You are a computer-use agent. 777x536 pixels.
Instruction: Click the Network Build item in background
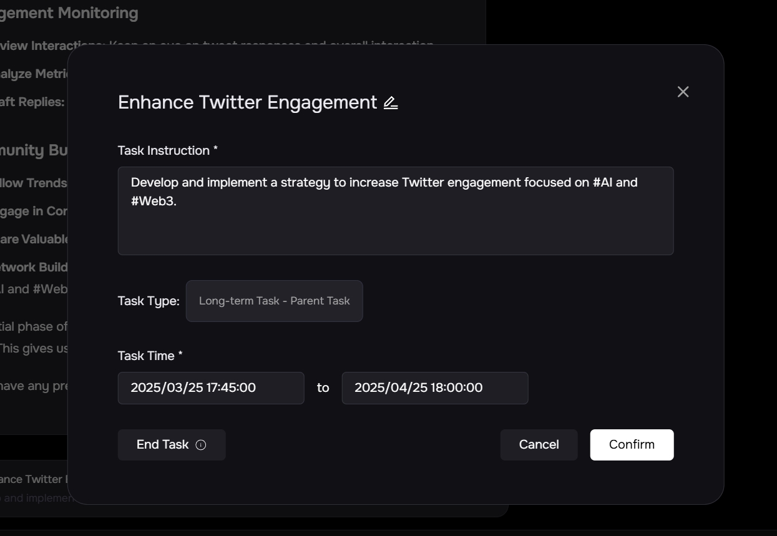[x=34, y=267]
